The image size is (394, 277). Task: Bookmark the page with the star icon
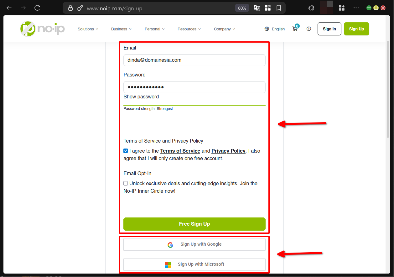279,8
